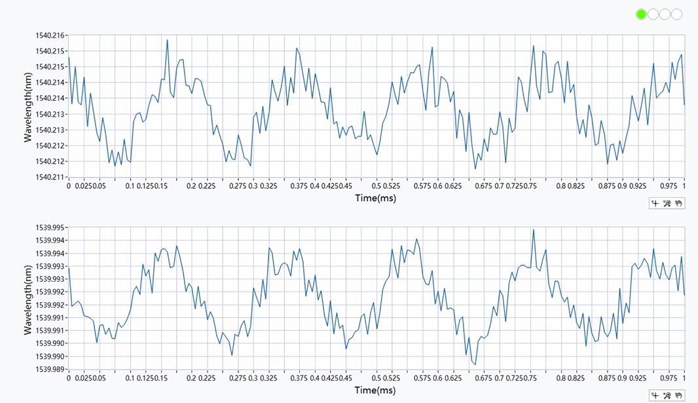Click the 0.5 x-axis tick on the lower graph
Screen dimensions: 698x403
[x=377, y=378]
